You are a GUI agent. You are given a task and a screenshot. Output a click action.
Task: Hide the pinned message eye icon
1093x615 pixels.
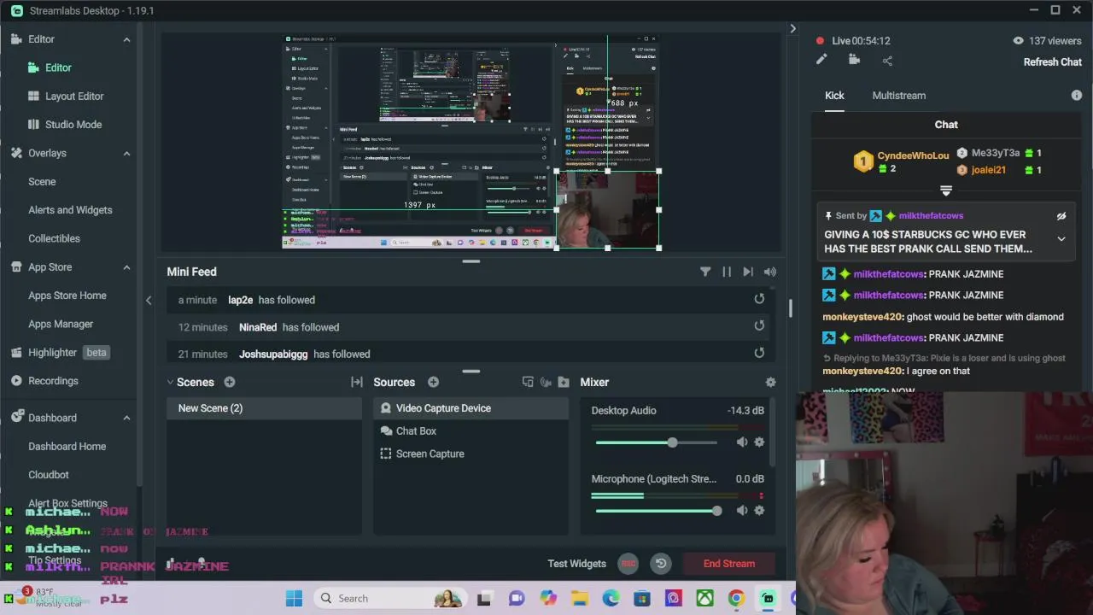click(1061, 216)
